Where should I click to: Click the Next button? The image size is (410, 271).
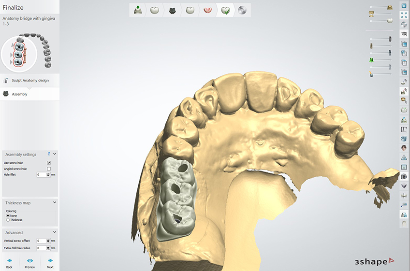coord(50,263)
